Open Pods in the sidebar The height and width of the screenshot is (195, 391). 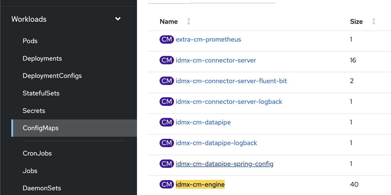(x=30, y=41)
